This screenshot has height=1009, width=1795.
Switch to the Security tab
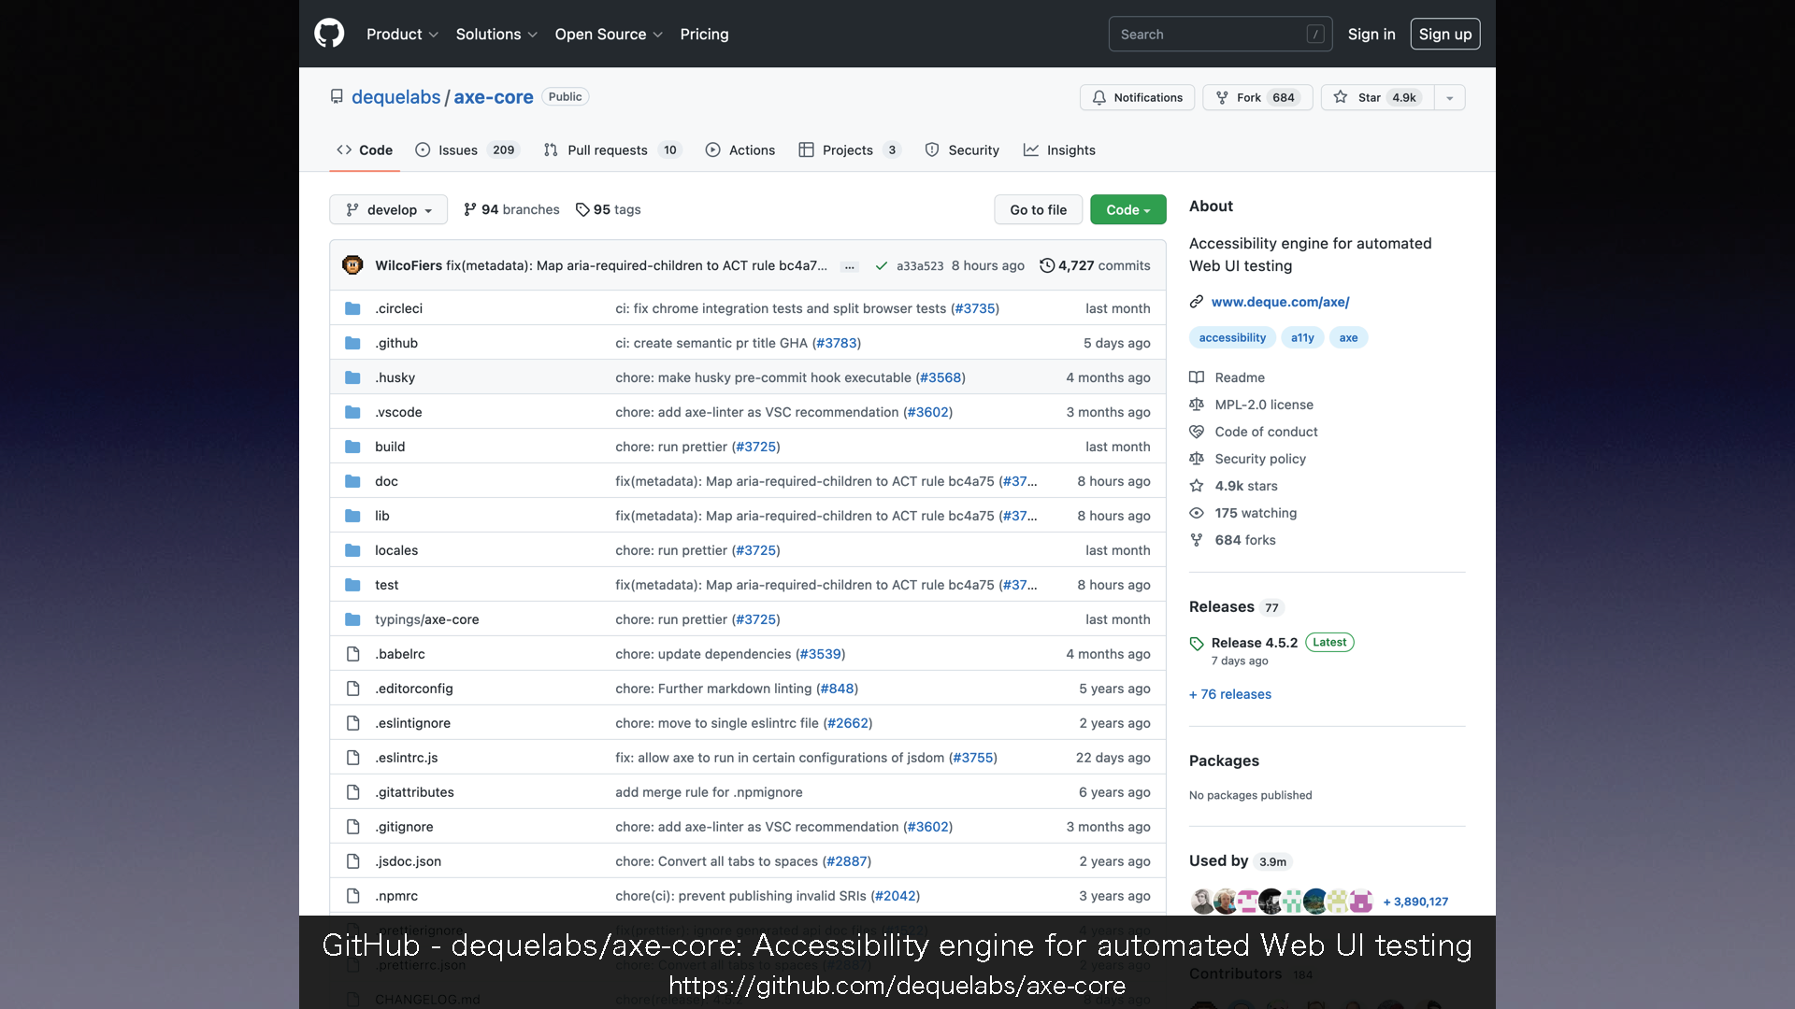(x=962, y=149)
